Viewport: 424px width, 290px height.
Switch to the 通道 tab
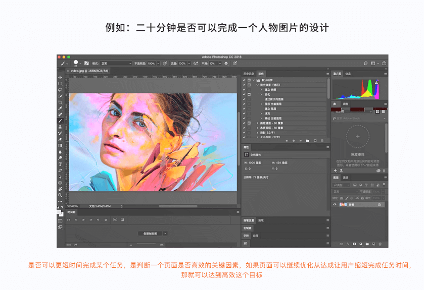point(345,178)
